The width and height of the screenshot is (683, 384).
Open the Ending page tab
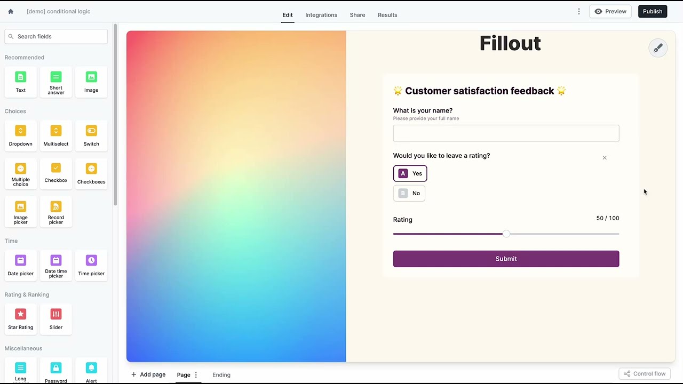point(221,375)
